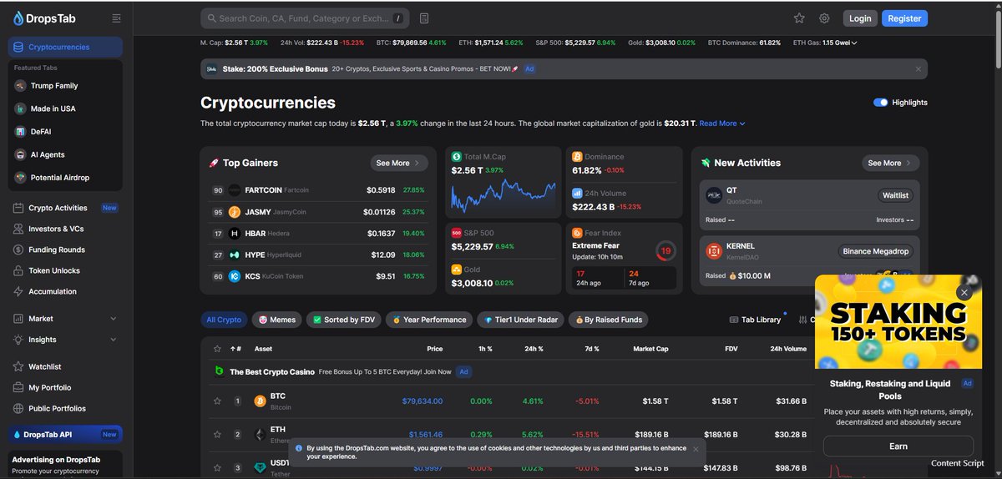Star BTC row to add to watchlist
This screenshot has height=479, width=1002.
[x=217, y=401]
